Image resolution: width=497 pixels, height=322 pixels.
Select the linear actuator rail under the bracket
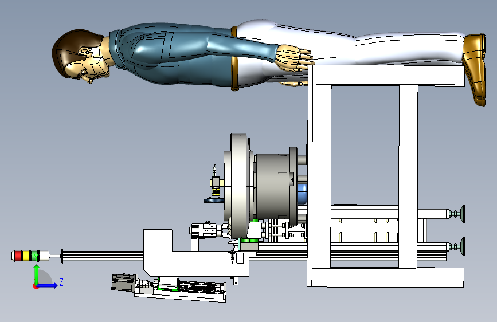coord(180,289)
